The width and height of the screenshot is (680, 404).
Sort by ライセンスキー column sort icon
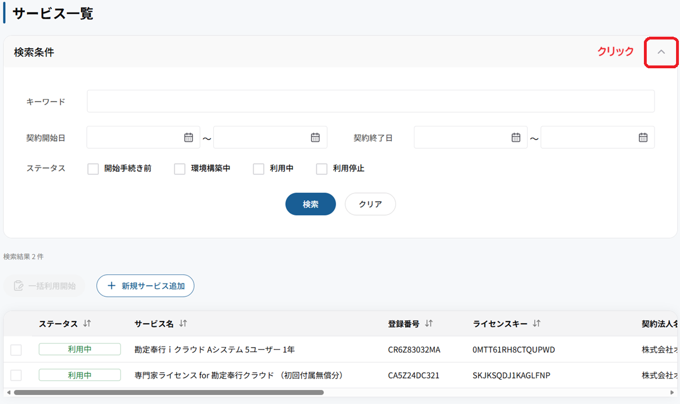(537, 323)
